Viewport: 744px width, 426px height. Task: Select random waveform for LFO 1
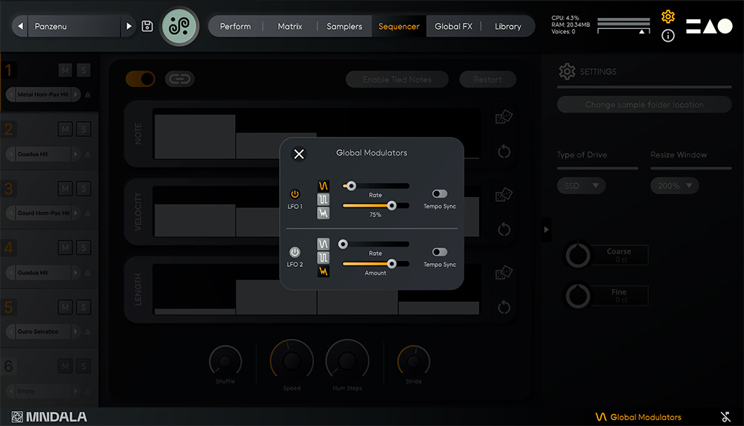pos(323,213)
